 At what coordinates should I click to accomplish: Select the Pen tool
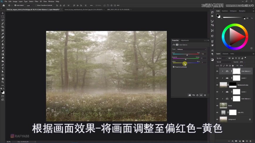coord(3,65)
